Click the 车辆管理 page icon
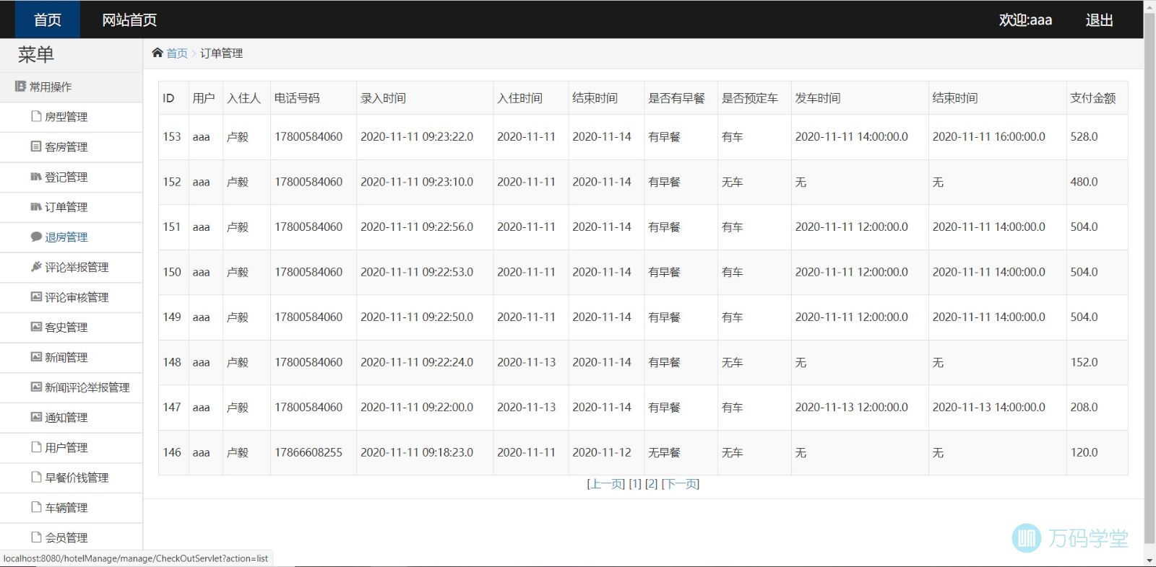The height and width of the screenshot is (567, 1156). [x=36, y=507]
